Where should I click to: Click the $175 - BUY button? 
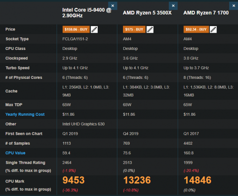pyautogui.click(x=134, y=29)
